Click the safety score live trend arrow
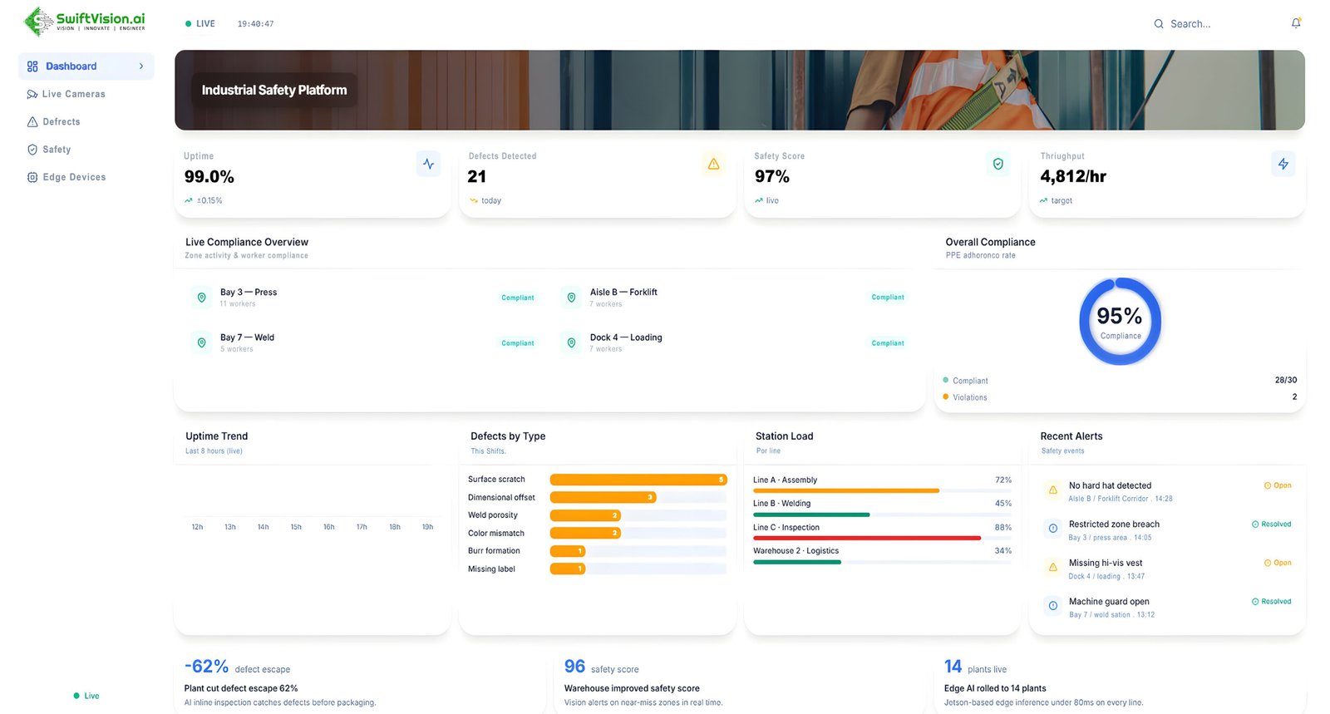Viewport: 1330px width, 714px height. pyautogui.click(x=759, y=200)
